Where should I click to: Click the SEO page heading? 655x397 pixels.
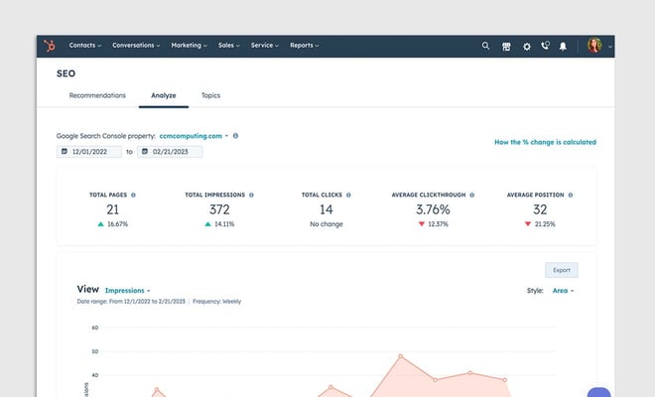click(x=66, y=73)
